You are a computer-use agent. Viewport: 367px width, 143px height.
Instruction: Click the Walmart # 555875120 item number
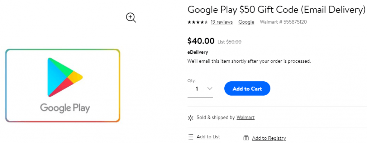(283, 22)
